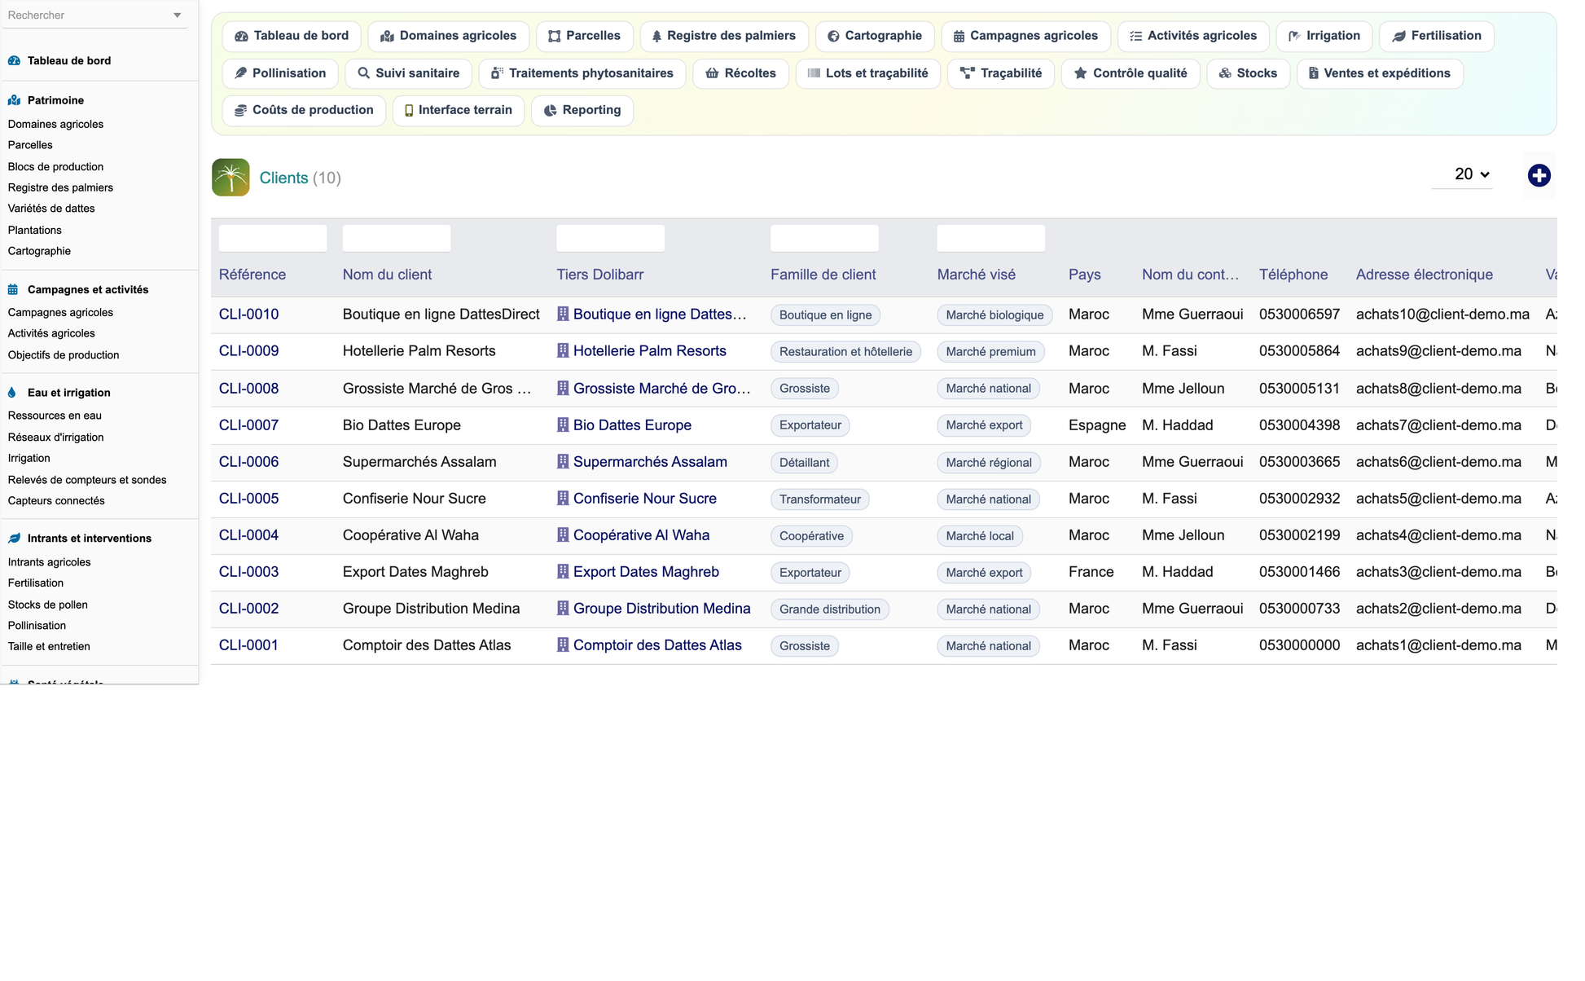Click the Référence filter input

273,238
